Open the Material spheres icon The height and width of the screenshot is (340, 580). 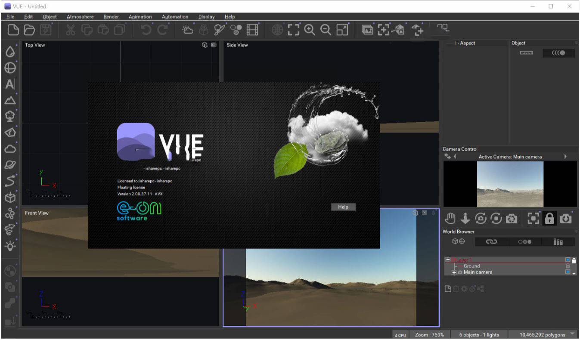pyautogui.click(x=236, y=30)
